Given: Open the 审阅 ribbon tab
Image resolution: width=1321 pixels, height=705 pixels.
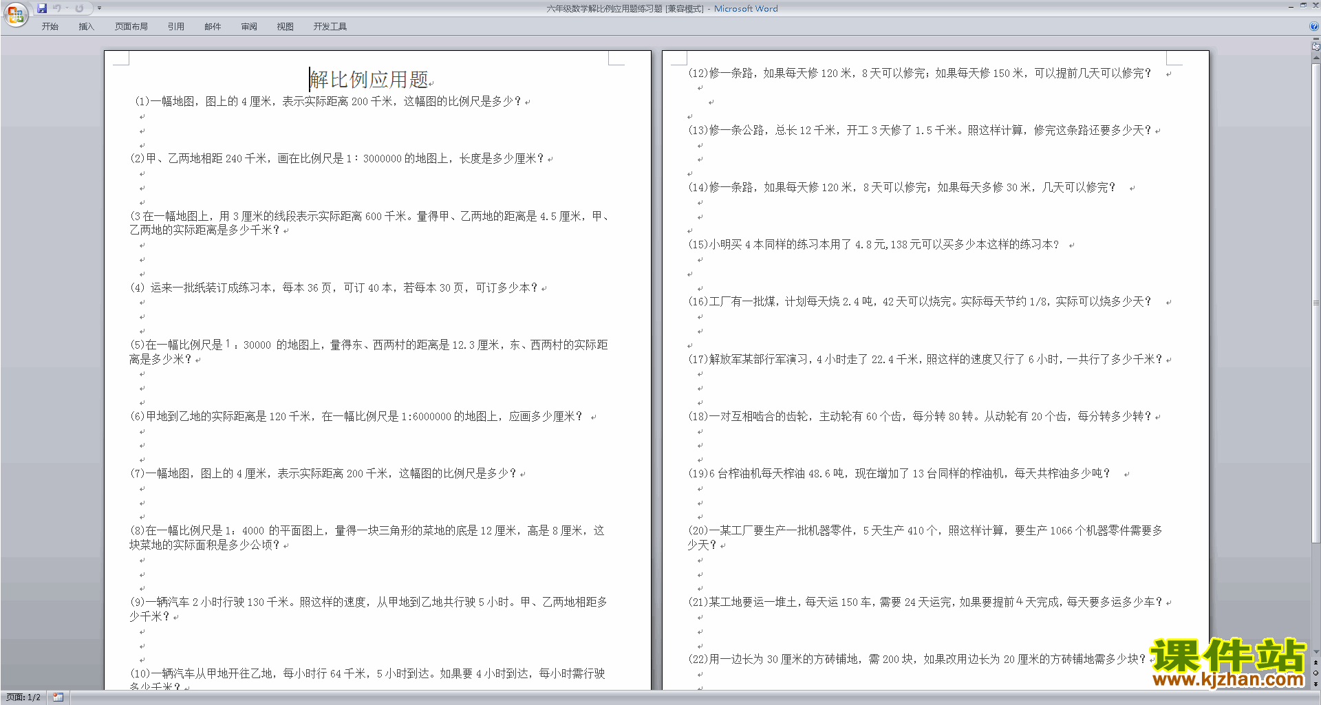Looking at the screenshot, I should coord(249,26).
